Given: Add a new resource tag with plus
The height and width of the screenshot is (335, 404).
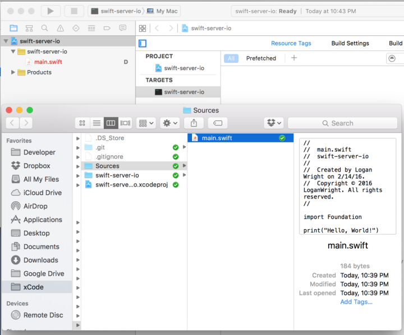Looking at the screenshot, I should click(x=294, y=58).
